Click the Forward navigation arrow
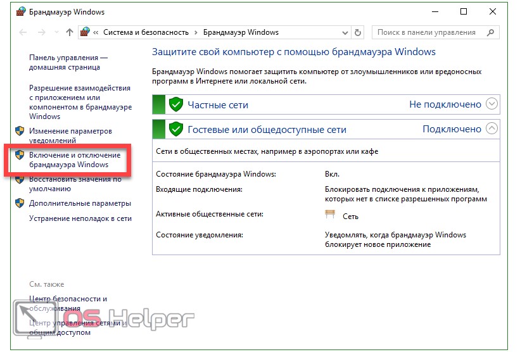 (40, 32)
